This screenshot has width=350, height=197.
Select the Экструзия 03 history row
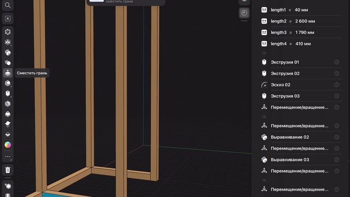point(301,96)
